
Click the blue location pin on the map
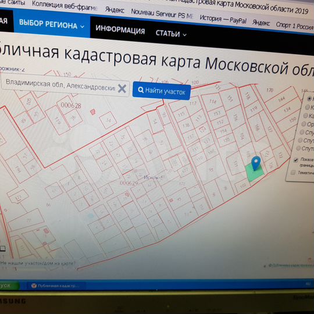coord(256,163)
